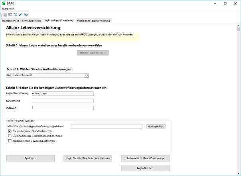Screen dimensions: 241x176
Task: Click the Passwort input field
Action: (x=63, y=108)
